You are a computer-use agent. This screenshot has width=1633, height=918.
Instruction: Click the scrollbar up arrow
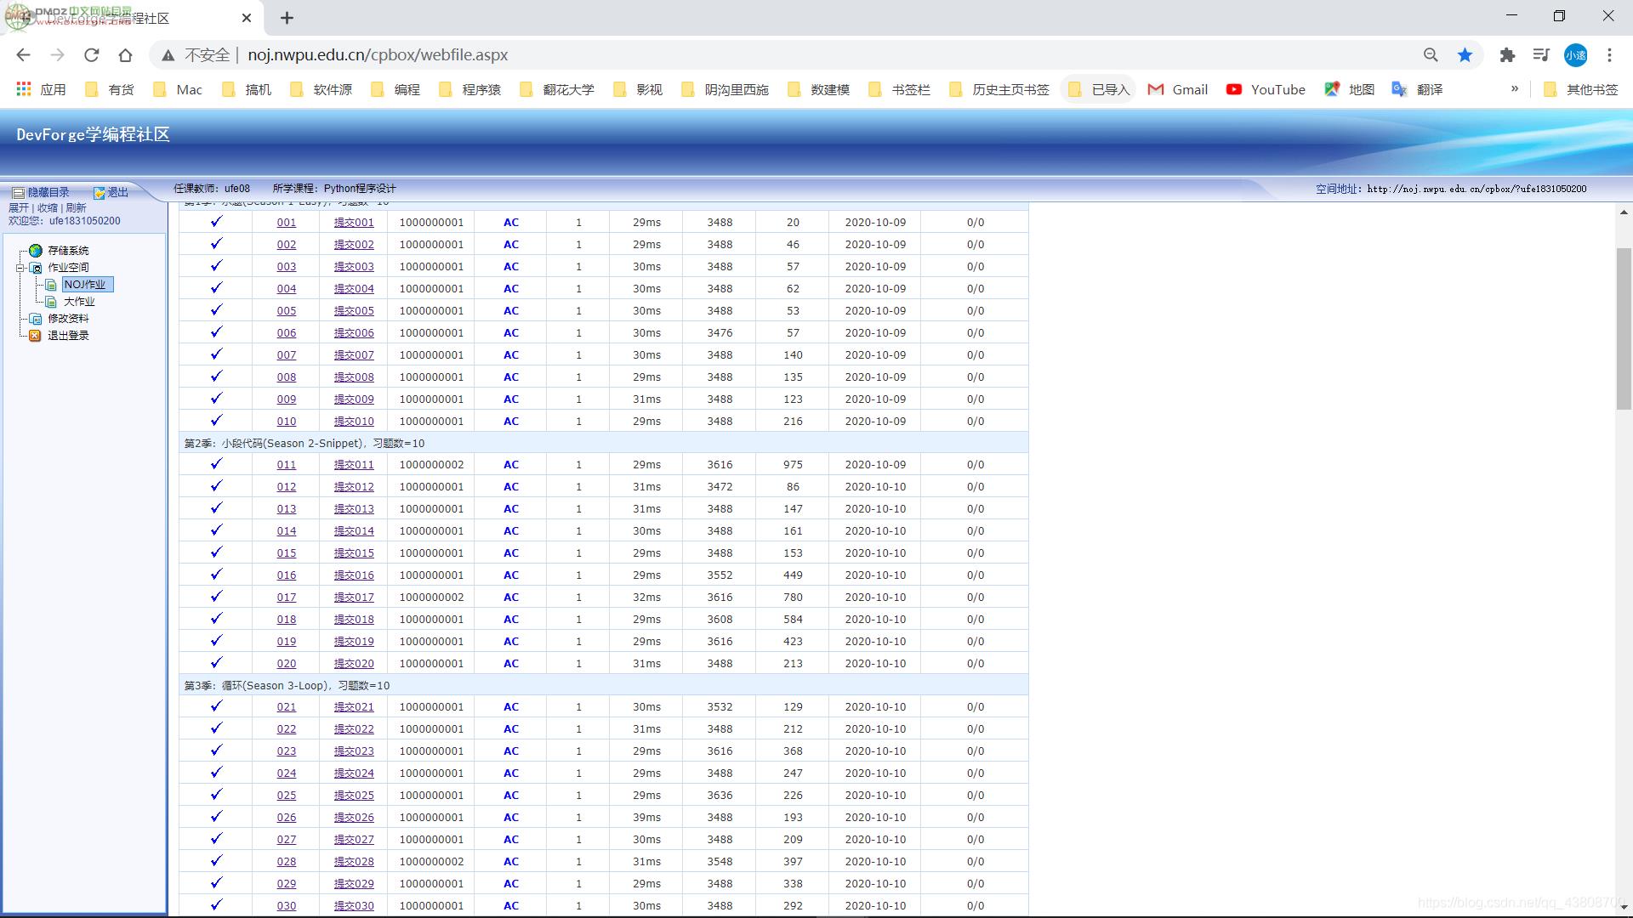coord(1624,212)
